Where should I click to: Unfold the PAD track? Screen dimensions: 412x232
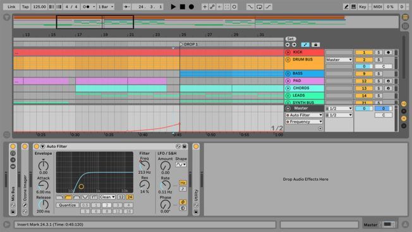click(x=288, y=81)
